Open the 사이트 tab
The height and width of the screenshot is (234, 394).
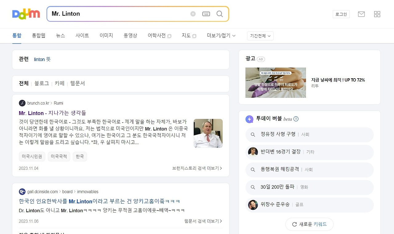tap(82, 36)
